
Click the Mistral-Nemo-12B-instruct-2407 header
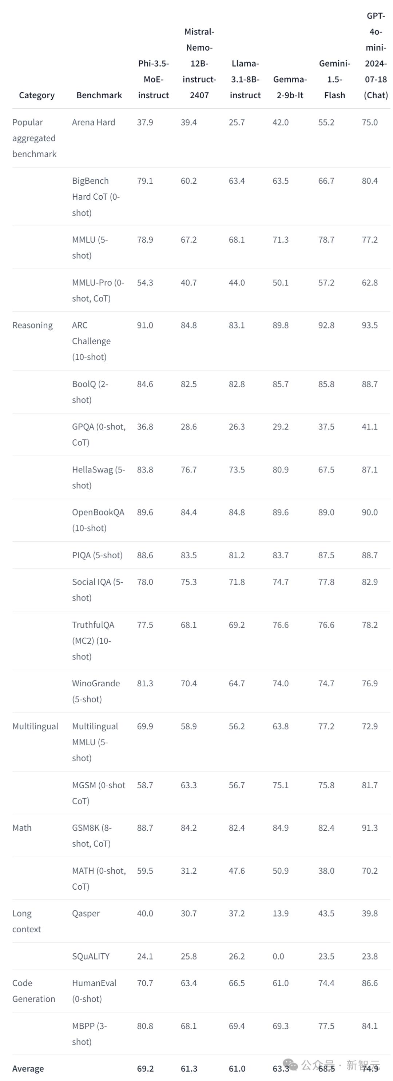pos(199,63)
